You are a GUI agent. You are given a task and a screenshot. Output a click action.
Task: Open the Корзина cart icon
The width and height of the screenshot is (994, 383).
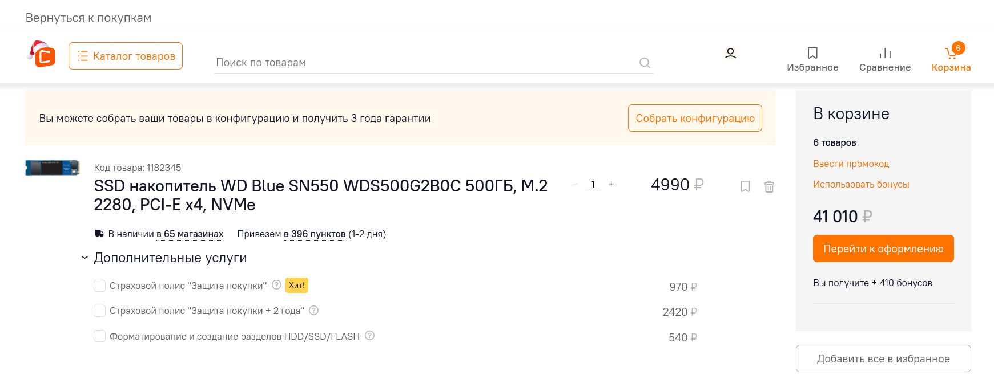pos(951,58)
